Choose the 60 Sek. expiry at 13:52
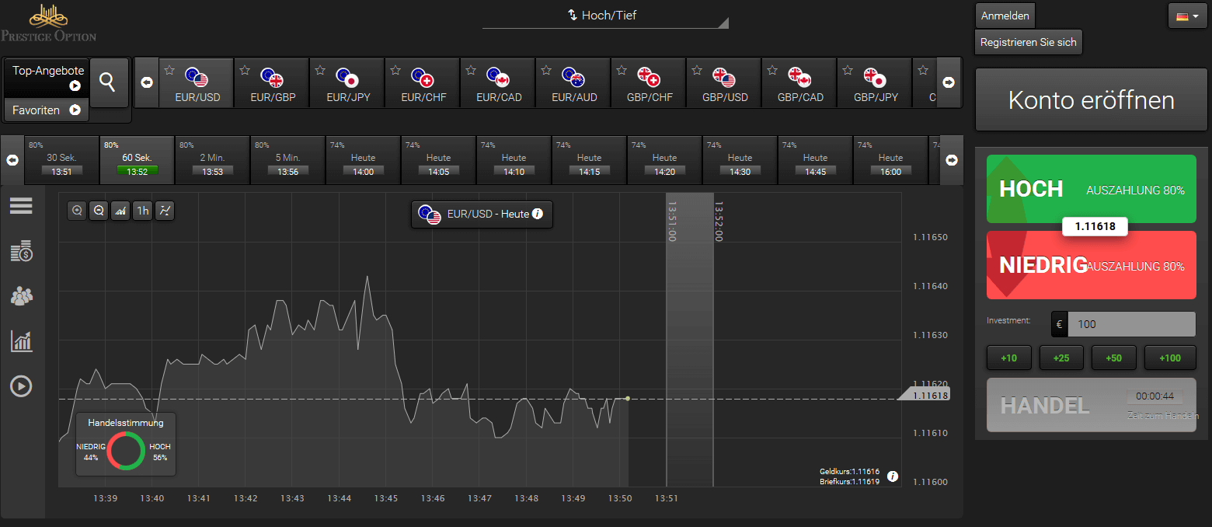 point(137,160)
